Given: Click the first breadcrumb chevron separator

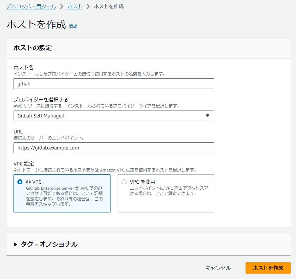Looking at the screenshot, I should point(62,6).
